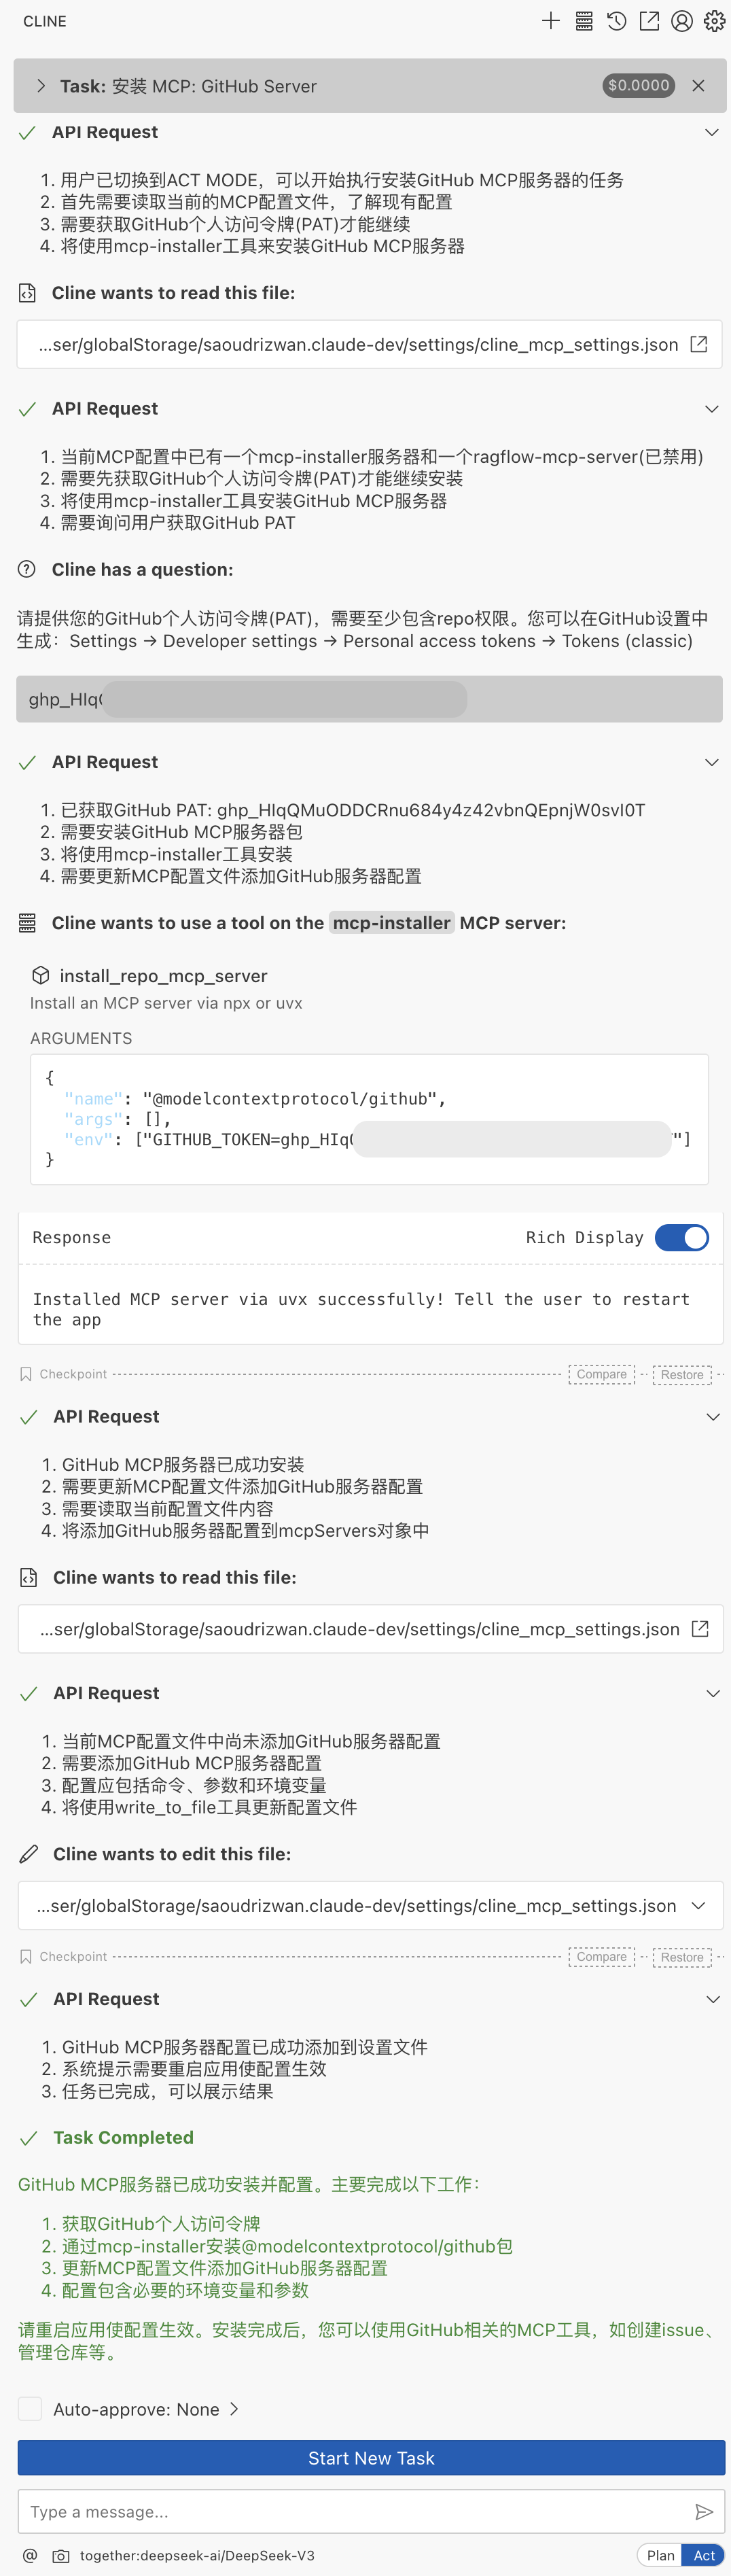Click the first checkpoint Compare button
731x2576 pixels.
601,1374
